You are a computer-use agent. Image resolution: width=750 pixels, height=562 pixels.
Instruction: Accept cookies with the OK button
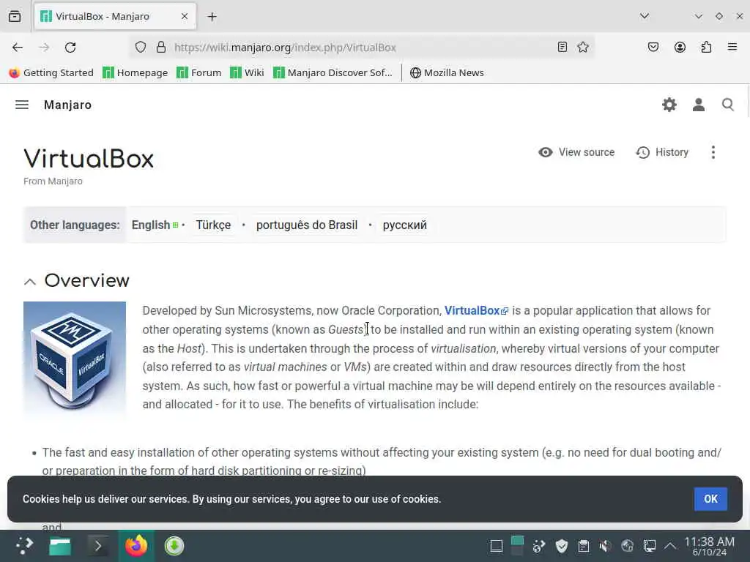tap(710, 499)
